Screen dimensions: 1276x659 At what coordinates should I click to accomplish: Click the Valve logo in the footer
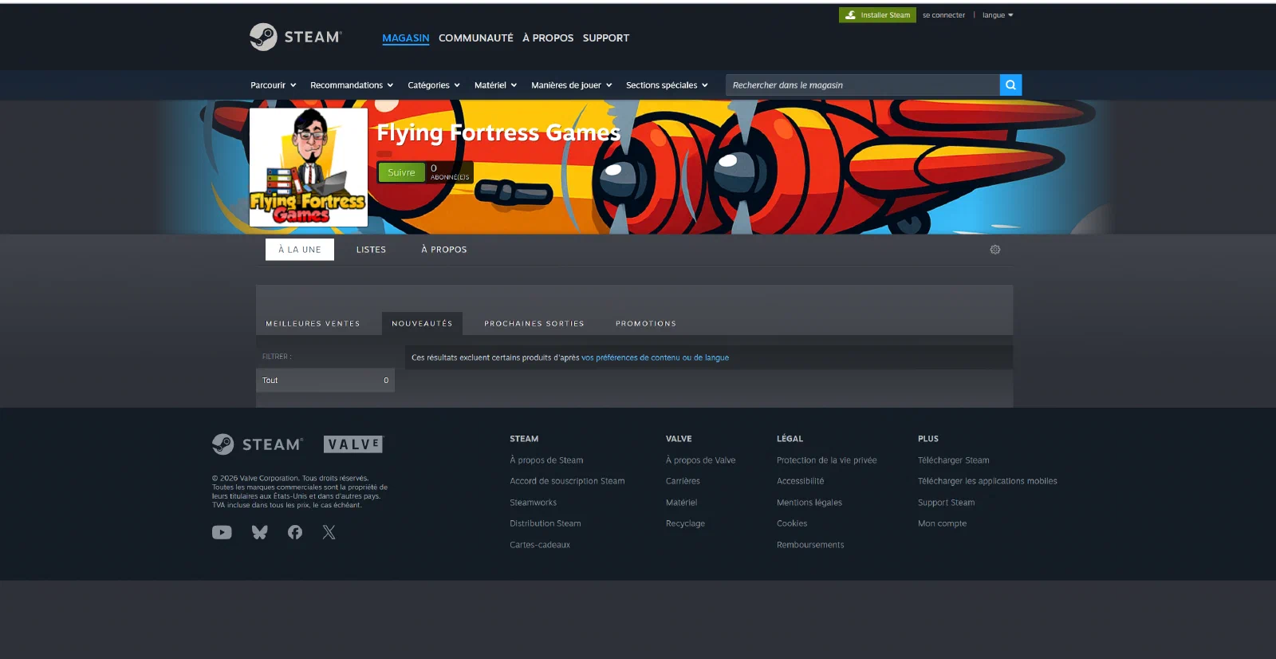[353, 444]
